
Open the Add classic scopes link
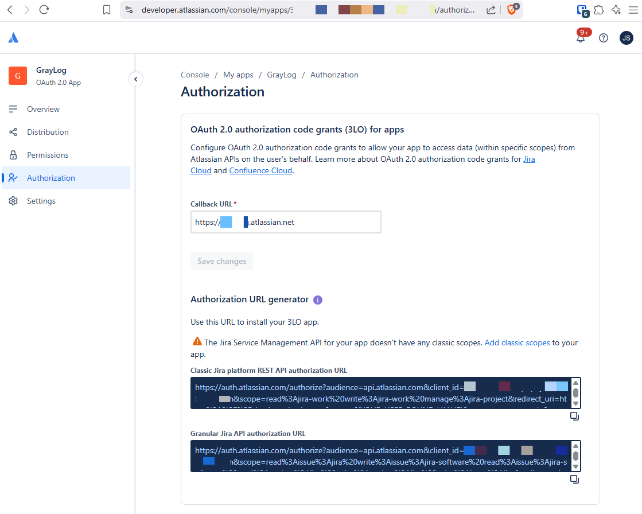point(517,342)
